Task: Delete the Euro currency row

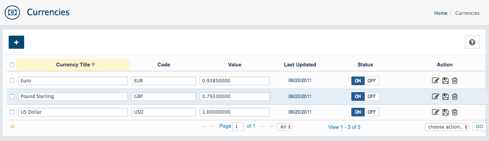Action: pos(455,81)
